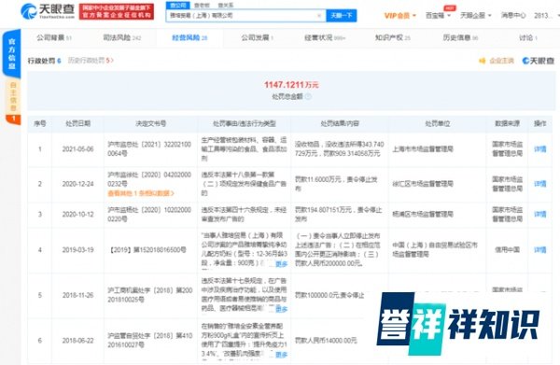Click the 天眼查 badge at right of 行政处罚
The image size is (560, 365).
tap(538, 61)
